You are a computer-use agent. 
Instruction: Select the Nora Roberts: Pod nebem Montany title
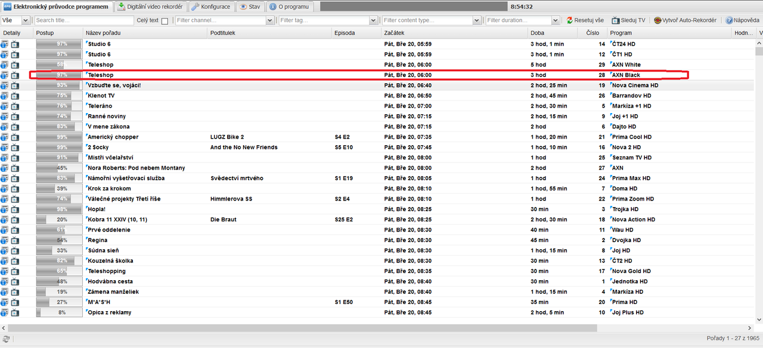[x=137, y=168]
